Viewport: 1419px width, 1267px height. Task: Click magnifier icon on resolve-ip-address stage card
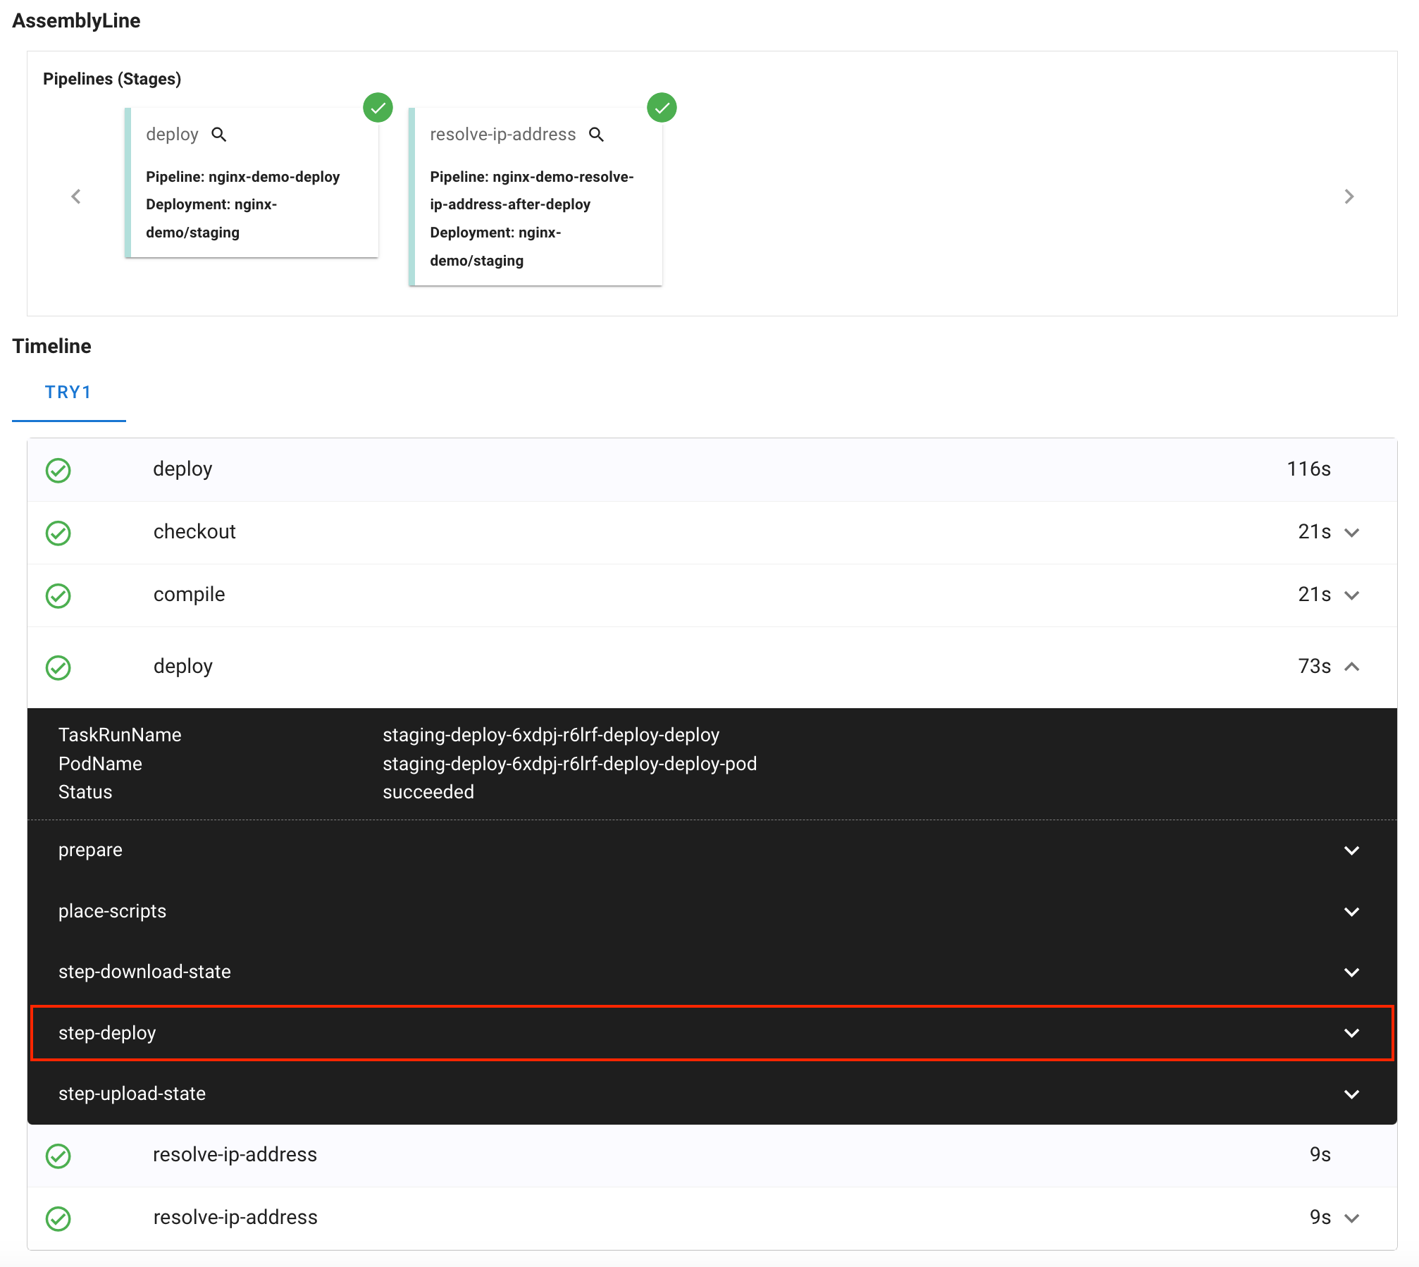tap(597, 135)
